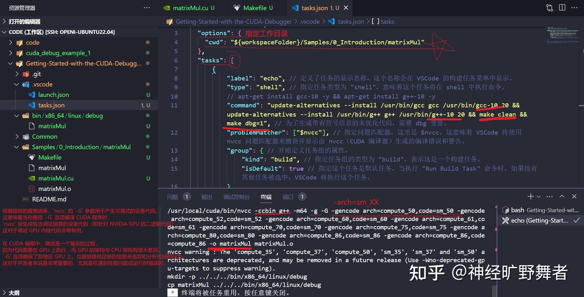584x297 pixels.
Task: Click the terminal panel ellipsis icon
Action: pyautogui.click(x=549, y=196)
